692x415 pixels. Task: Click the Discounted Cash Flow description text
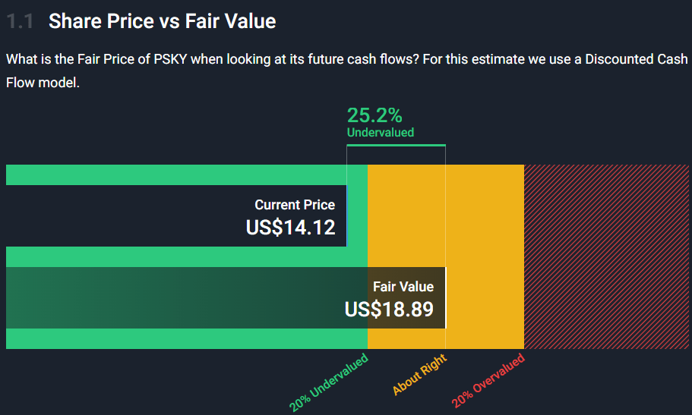pyautogui.click(x=346, y=71)
